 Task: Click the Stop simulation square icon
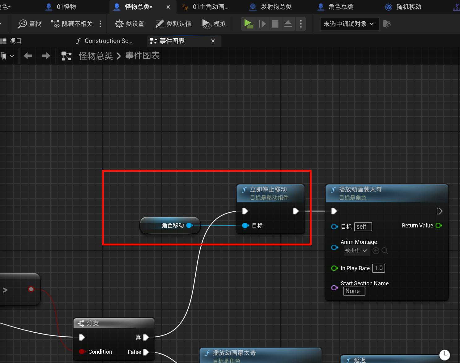275,24
